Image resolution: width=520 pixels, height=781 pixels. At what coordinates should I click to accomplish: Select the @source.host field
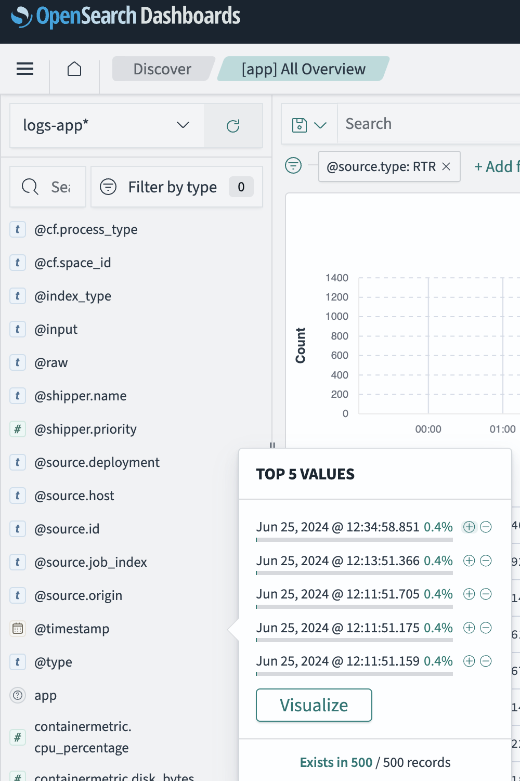(x=74, y=496)
